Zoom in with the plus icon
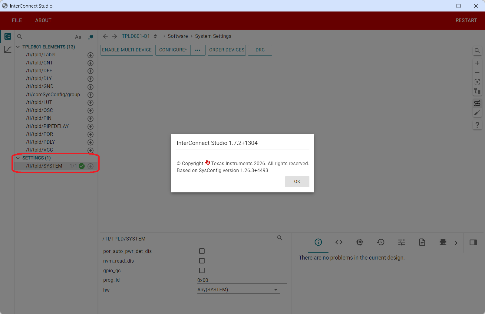 coord(477,63)
